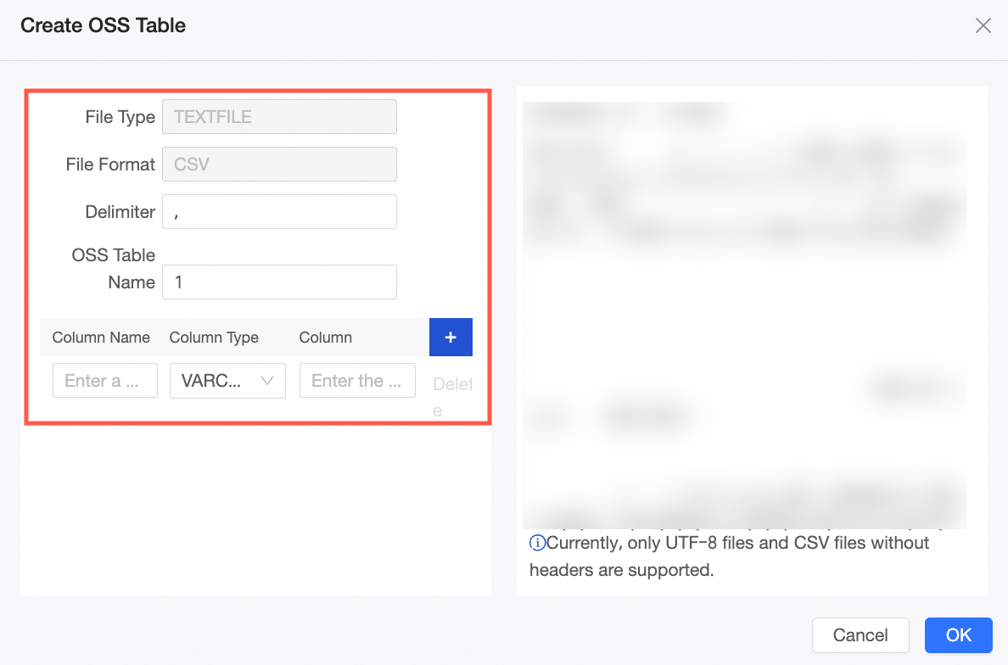Focus the Delimiter input field
Image resolution: width=1008 pixels, height=665 pixels.
click(x=280, y=212)
